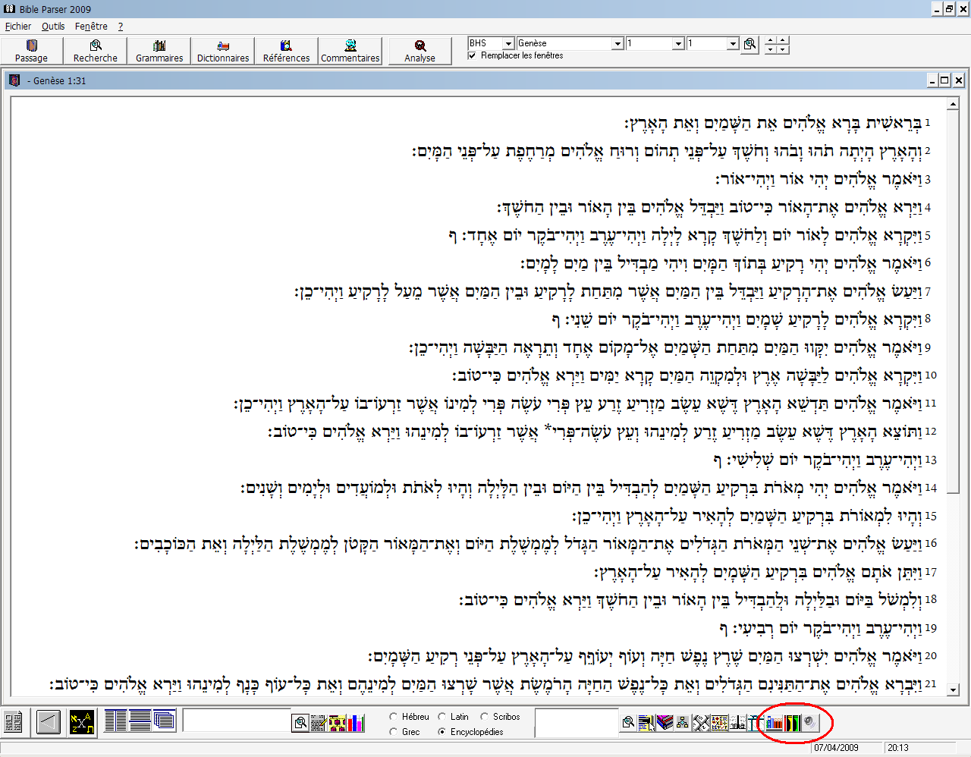The image size is (971, 757).
Task: Click the left text field in the bottom toolbar
Action: coord(237,721)
